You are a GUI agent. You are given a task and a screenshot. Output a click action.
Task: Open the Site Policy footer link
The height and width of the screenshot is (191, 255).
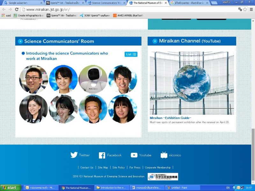coord(118,167)
